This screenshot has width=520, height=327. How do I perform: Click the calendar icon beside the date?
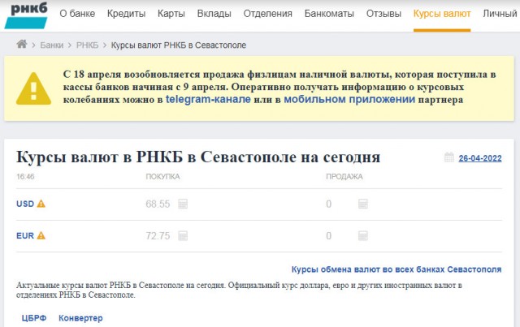(x=449, y=157)
